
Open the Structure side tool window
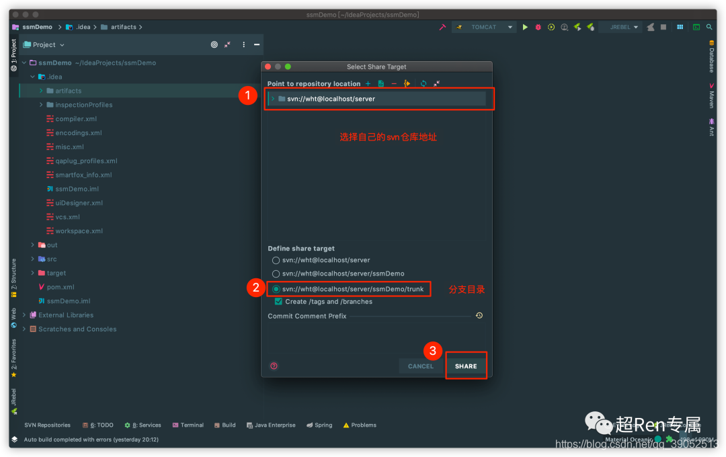tap(13, 278)
